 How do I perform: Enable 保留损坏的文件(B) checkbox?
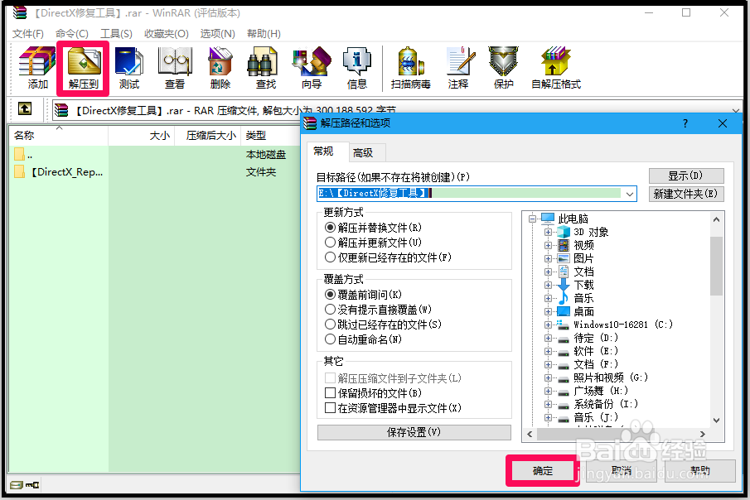coord(330,393)
